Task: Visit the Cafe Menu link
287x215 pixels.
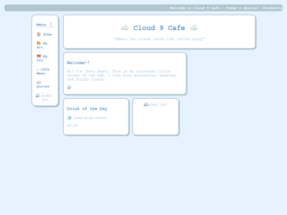Action: 43,71
